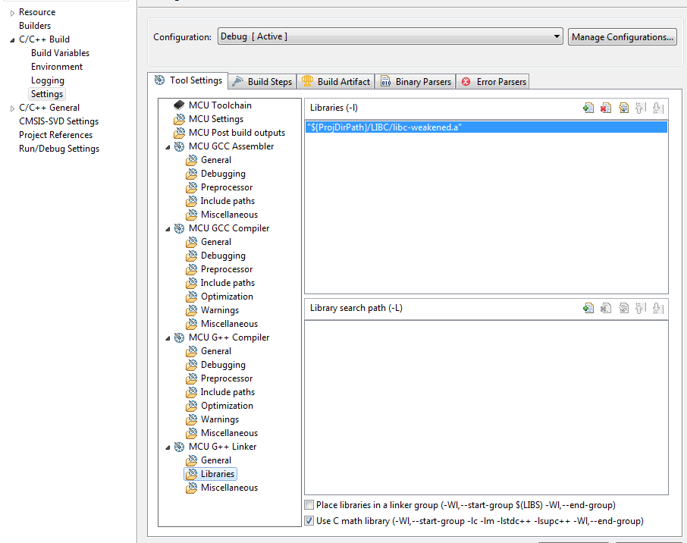Open the Configuration dropdown
687x543 pixels.
click(390, 36)
